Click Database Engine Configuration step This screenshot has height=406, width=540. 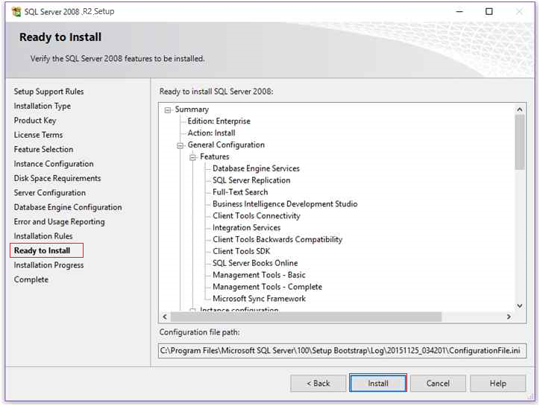click(x=68, y=207)
